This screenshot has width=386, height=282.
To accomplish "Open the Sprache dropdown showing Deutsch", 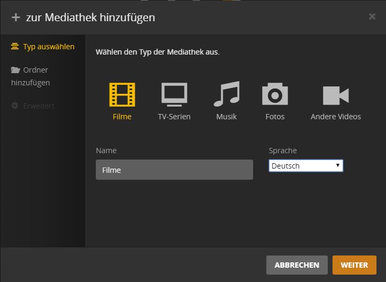I will pyautogui.click(x=306, y=166).
